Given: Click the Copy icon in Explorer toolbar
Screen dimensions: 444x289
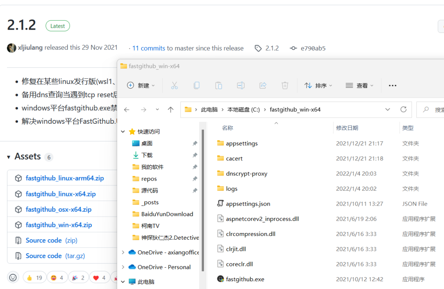Looking at the screenshot, I should [197, 86].
